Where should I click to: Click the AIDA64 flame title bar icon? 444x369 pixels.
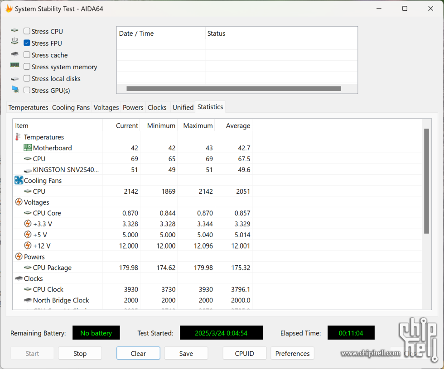click(x=9, y=9)
